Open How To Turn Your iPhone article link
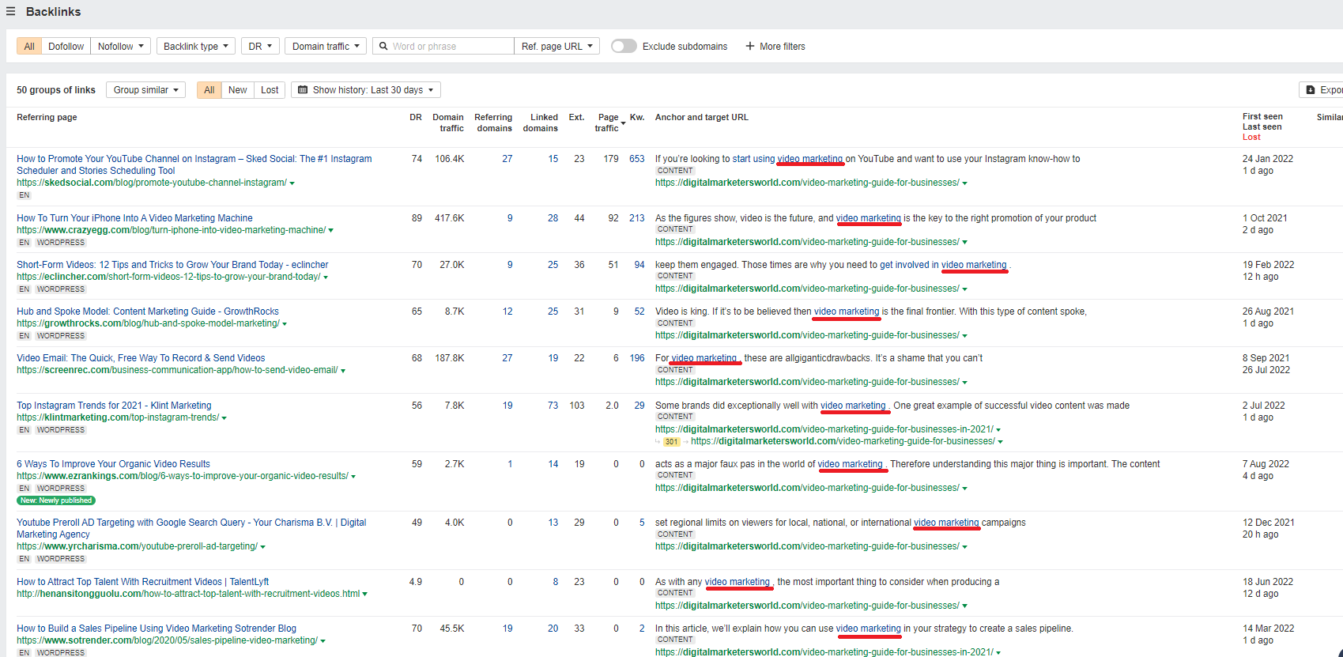Screen dimensions: 1343x657 coord(134,218)
